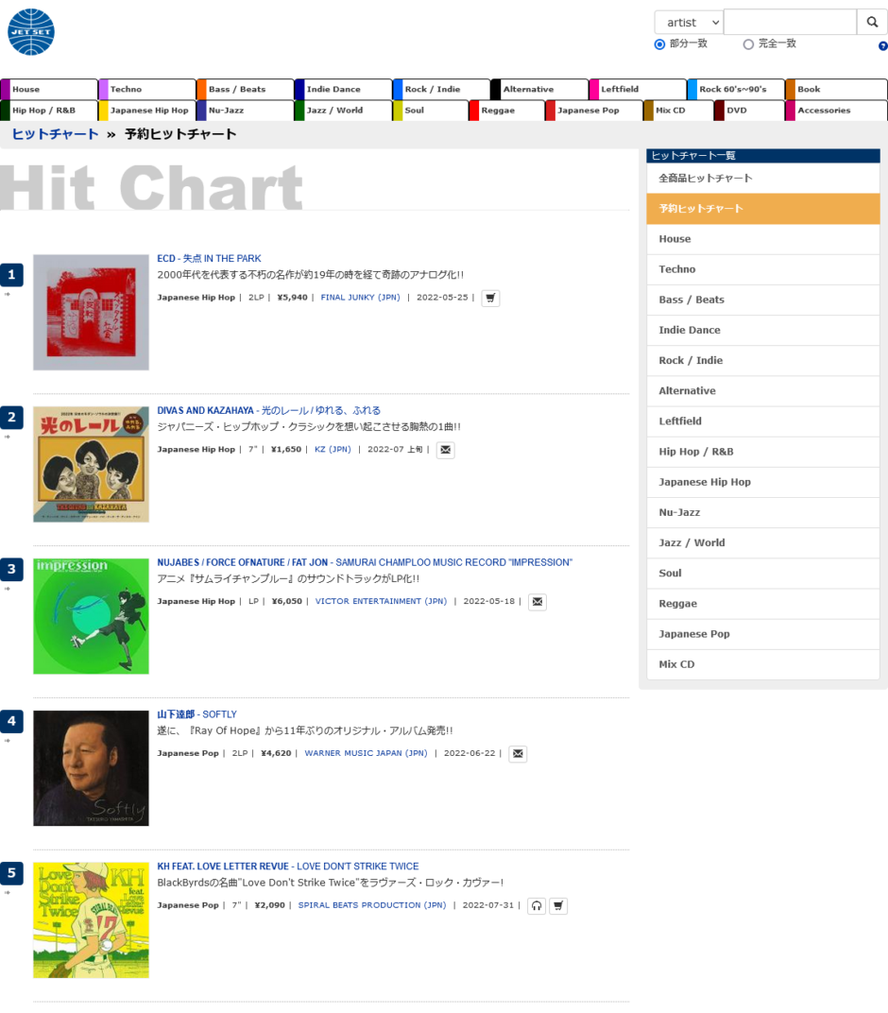Open the Japanese Pop top tab
888x1013 pixels.
(594, 111)
